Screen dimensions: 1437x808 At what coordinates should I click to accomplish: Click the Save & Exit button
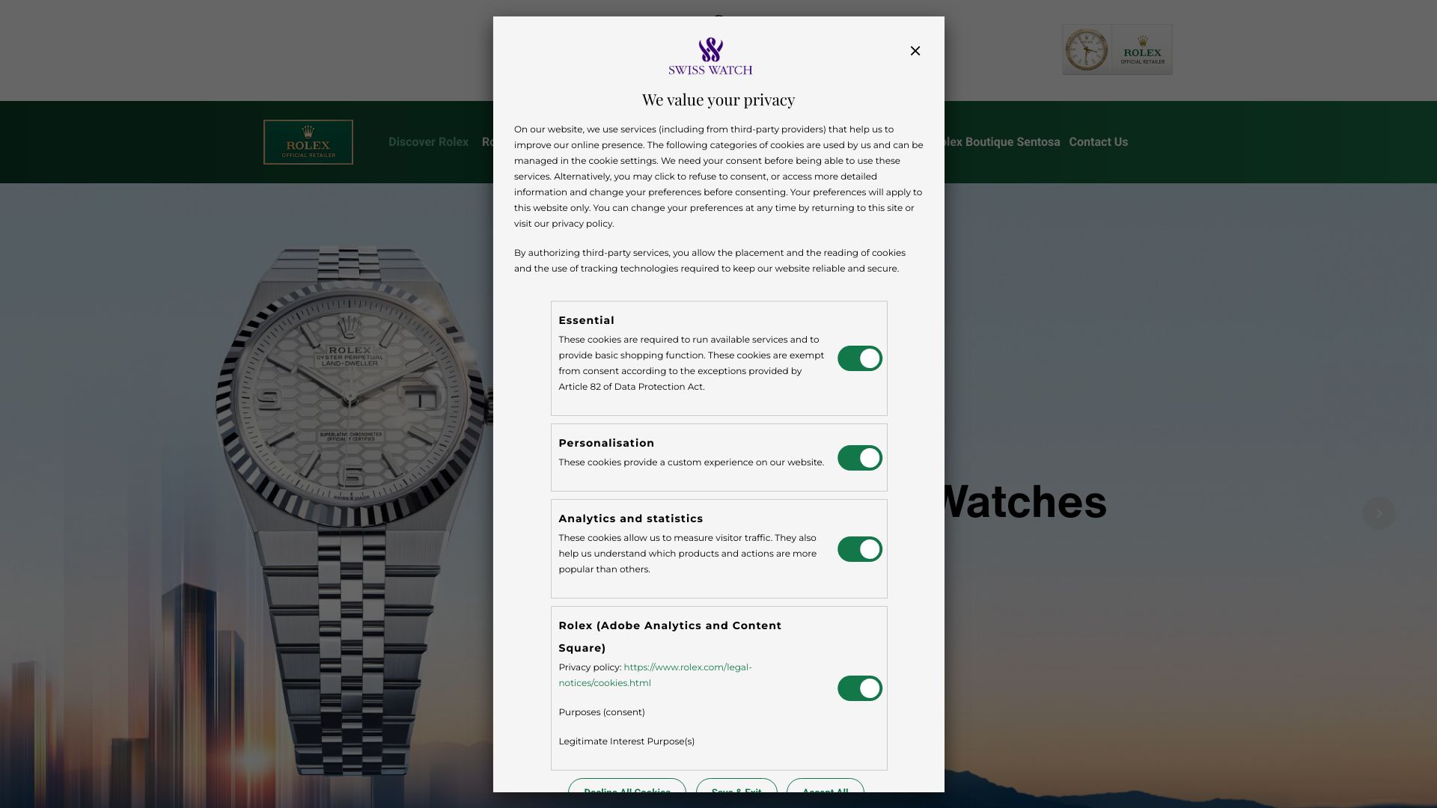click(736, 786)
